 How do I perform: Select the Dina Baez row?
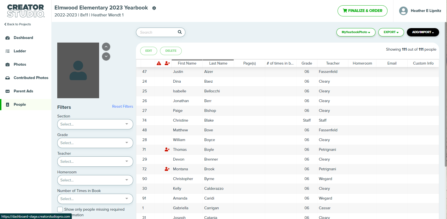[x=288, y=82]
